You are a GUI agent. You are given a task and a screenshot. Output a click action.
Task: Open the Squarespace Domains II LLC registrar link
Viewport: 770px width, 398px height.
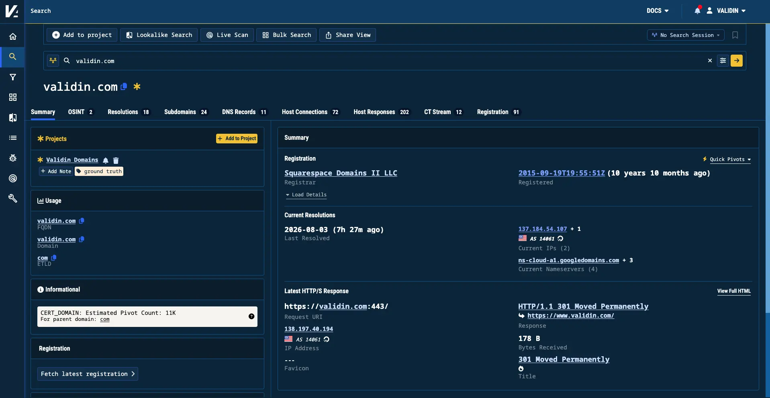(x=341, y=173)
